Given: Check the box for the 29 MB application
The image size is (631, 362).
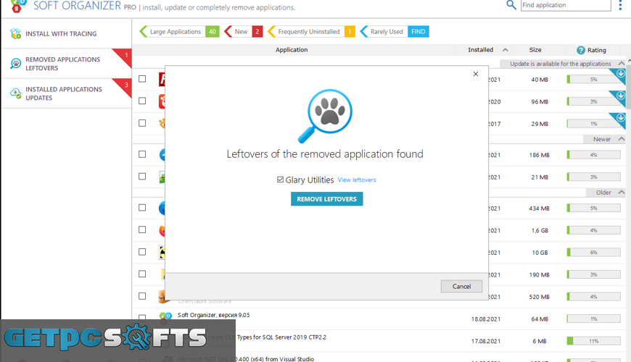Looking at the screenshot, I should point(142,123).
